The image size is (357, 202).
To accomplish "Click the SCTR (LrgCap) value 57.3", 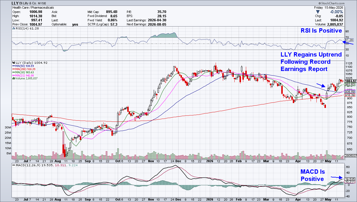I will coord(114,24).
